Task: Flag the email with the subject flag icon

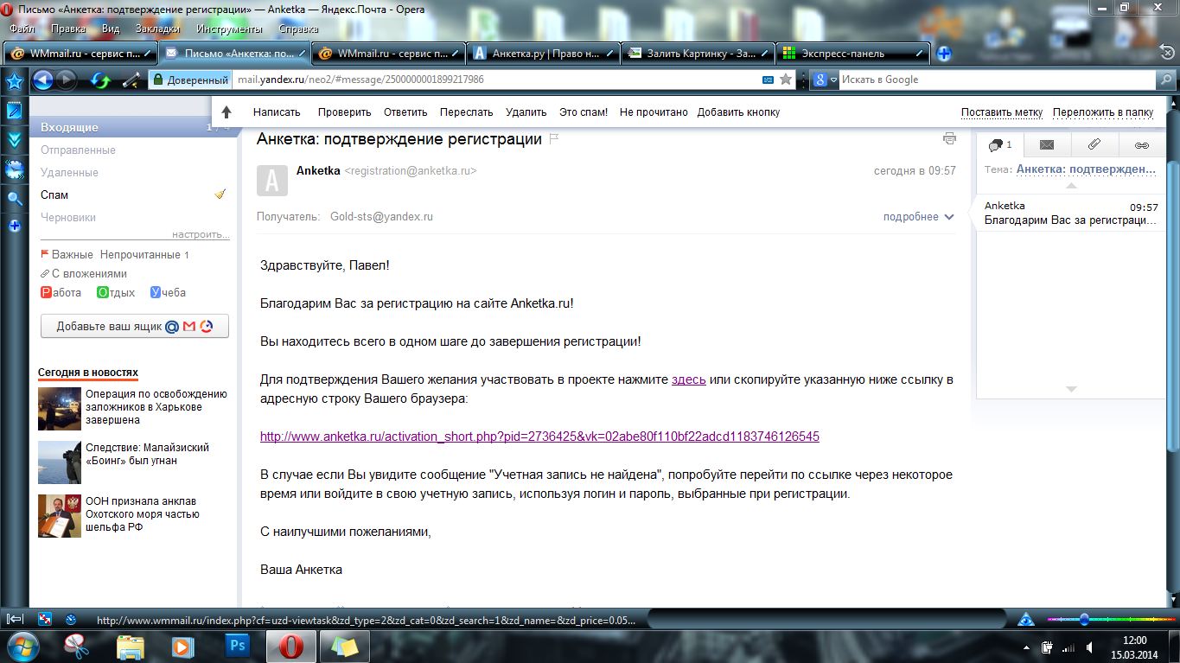Action: [x=554, y=139]
